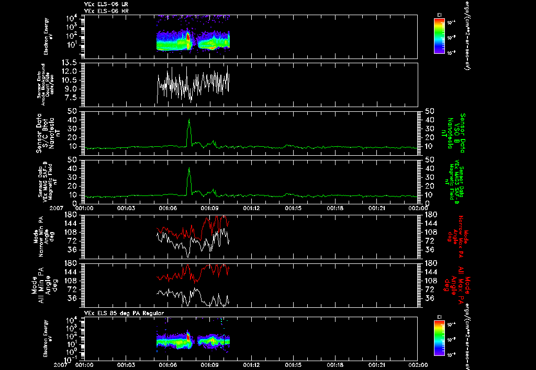Click '001:09' time tick under the MAG SAF-B panel
This screenshot has width=536, height=370.
(x=209, y=208)
